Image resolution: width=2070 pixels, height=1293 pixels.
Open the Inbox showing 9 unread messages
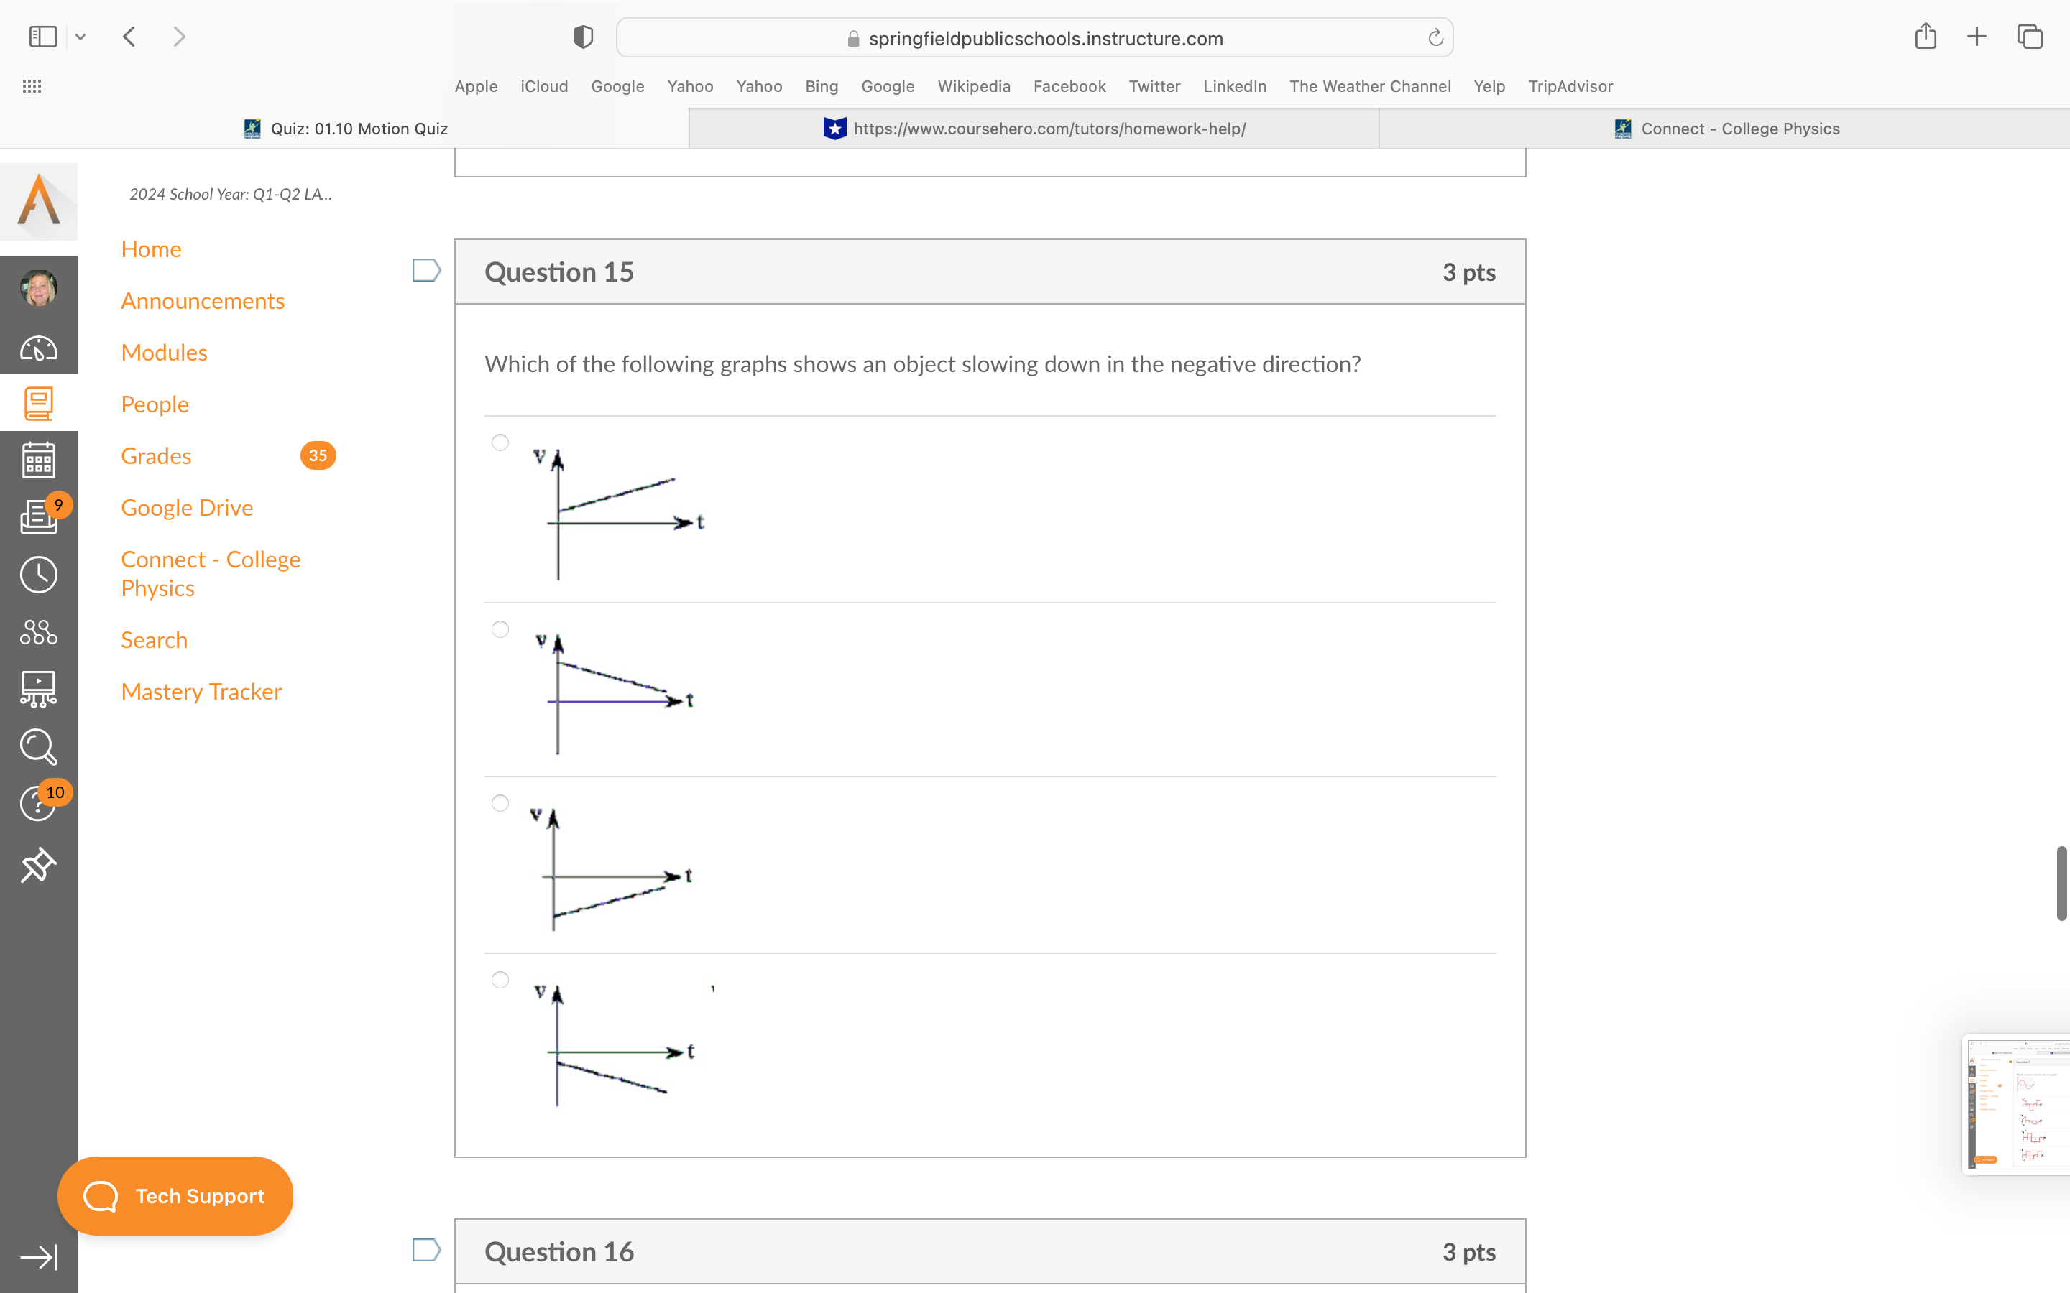click(39, 516)
